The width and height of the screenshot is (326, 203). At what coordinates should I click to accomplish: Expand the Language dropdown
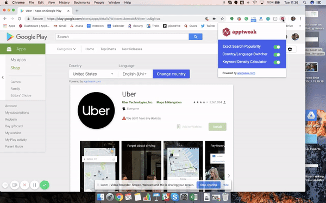coord(135,74)
